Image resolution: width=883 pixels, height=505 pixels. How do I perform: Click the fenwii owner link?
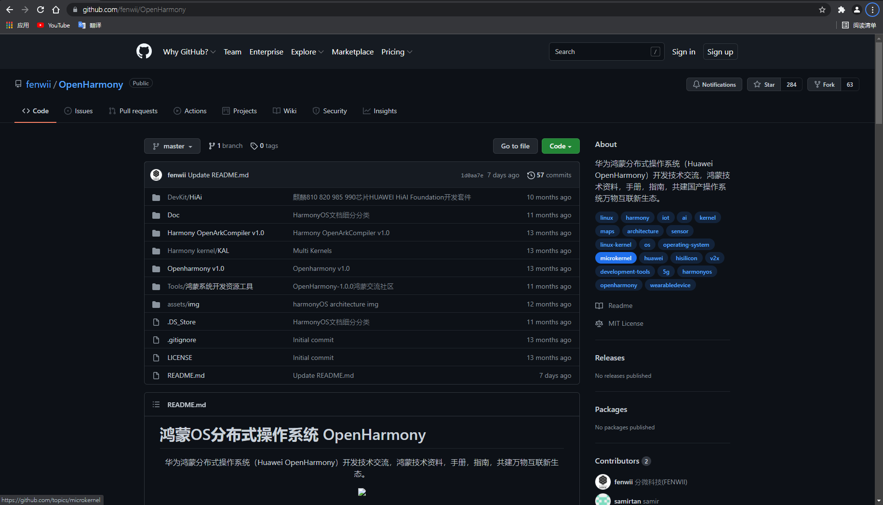pyautogui.click(x=38, y=84)
